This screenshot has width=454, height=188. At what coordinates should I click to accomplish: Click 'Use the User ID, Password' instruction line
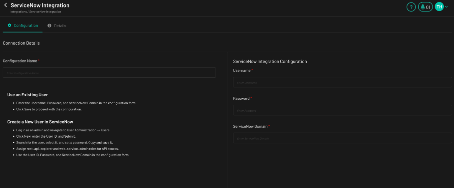[x=73, y=155]
